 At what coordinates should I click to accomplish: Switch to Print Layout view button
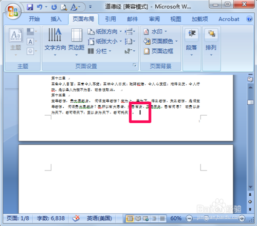coord(130,218)
